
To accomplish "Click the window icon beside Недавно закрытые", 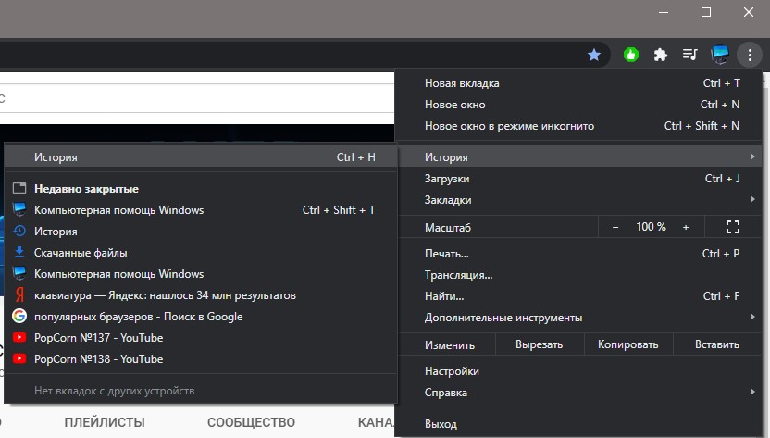I will point(19,188).
